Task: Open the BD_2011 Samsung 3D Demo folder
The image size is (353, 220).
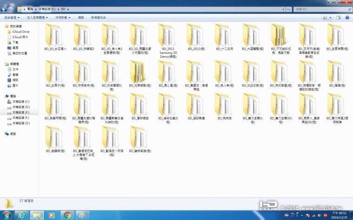Action: point(168,41)
